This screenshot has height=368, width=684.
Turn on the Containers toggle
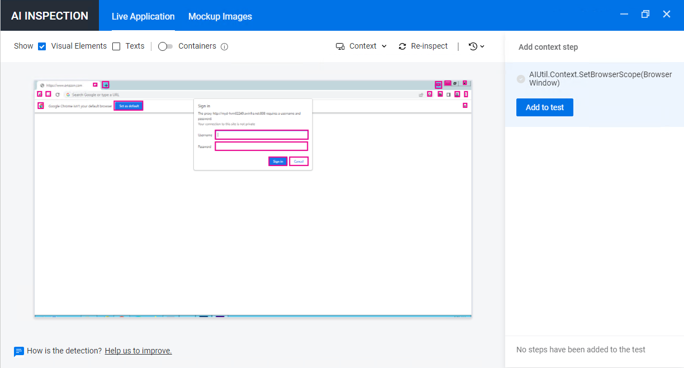coord(165,46)
